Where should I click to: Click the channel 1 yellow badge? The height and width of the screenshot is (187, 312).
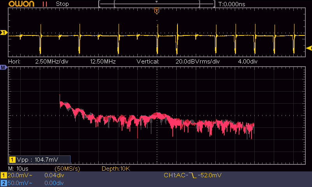click(x=4, y=175)
